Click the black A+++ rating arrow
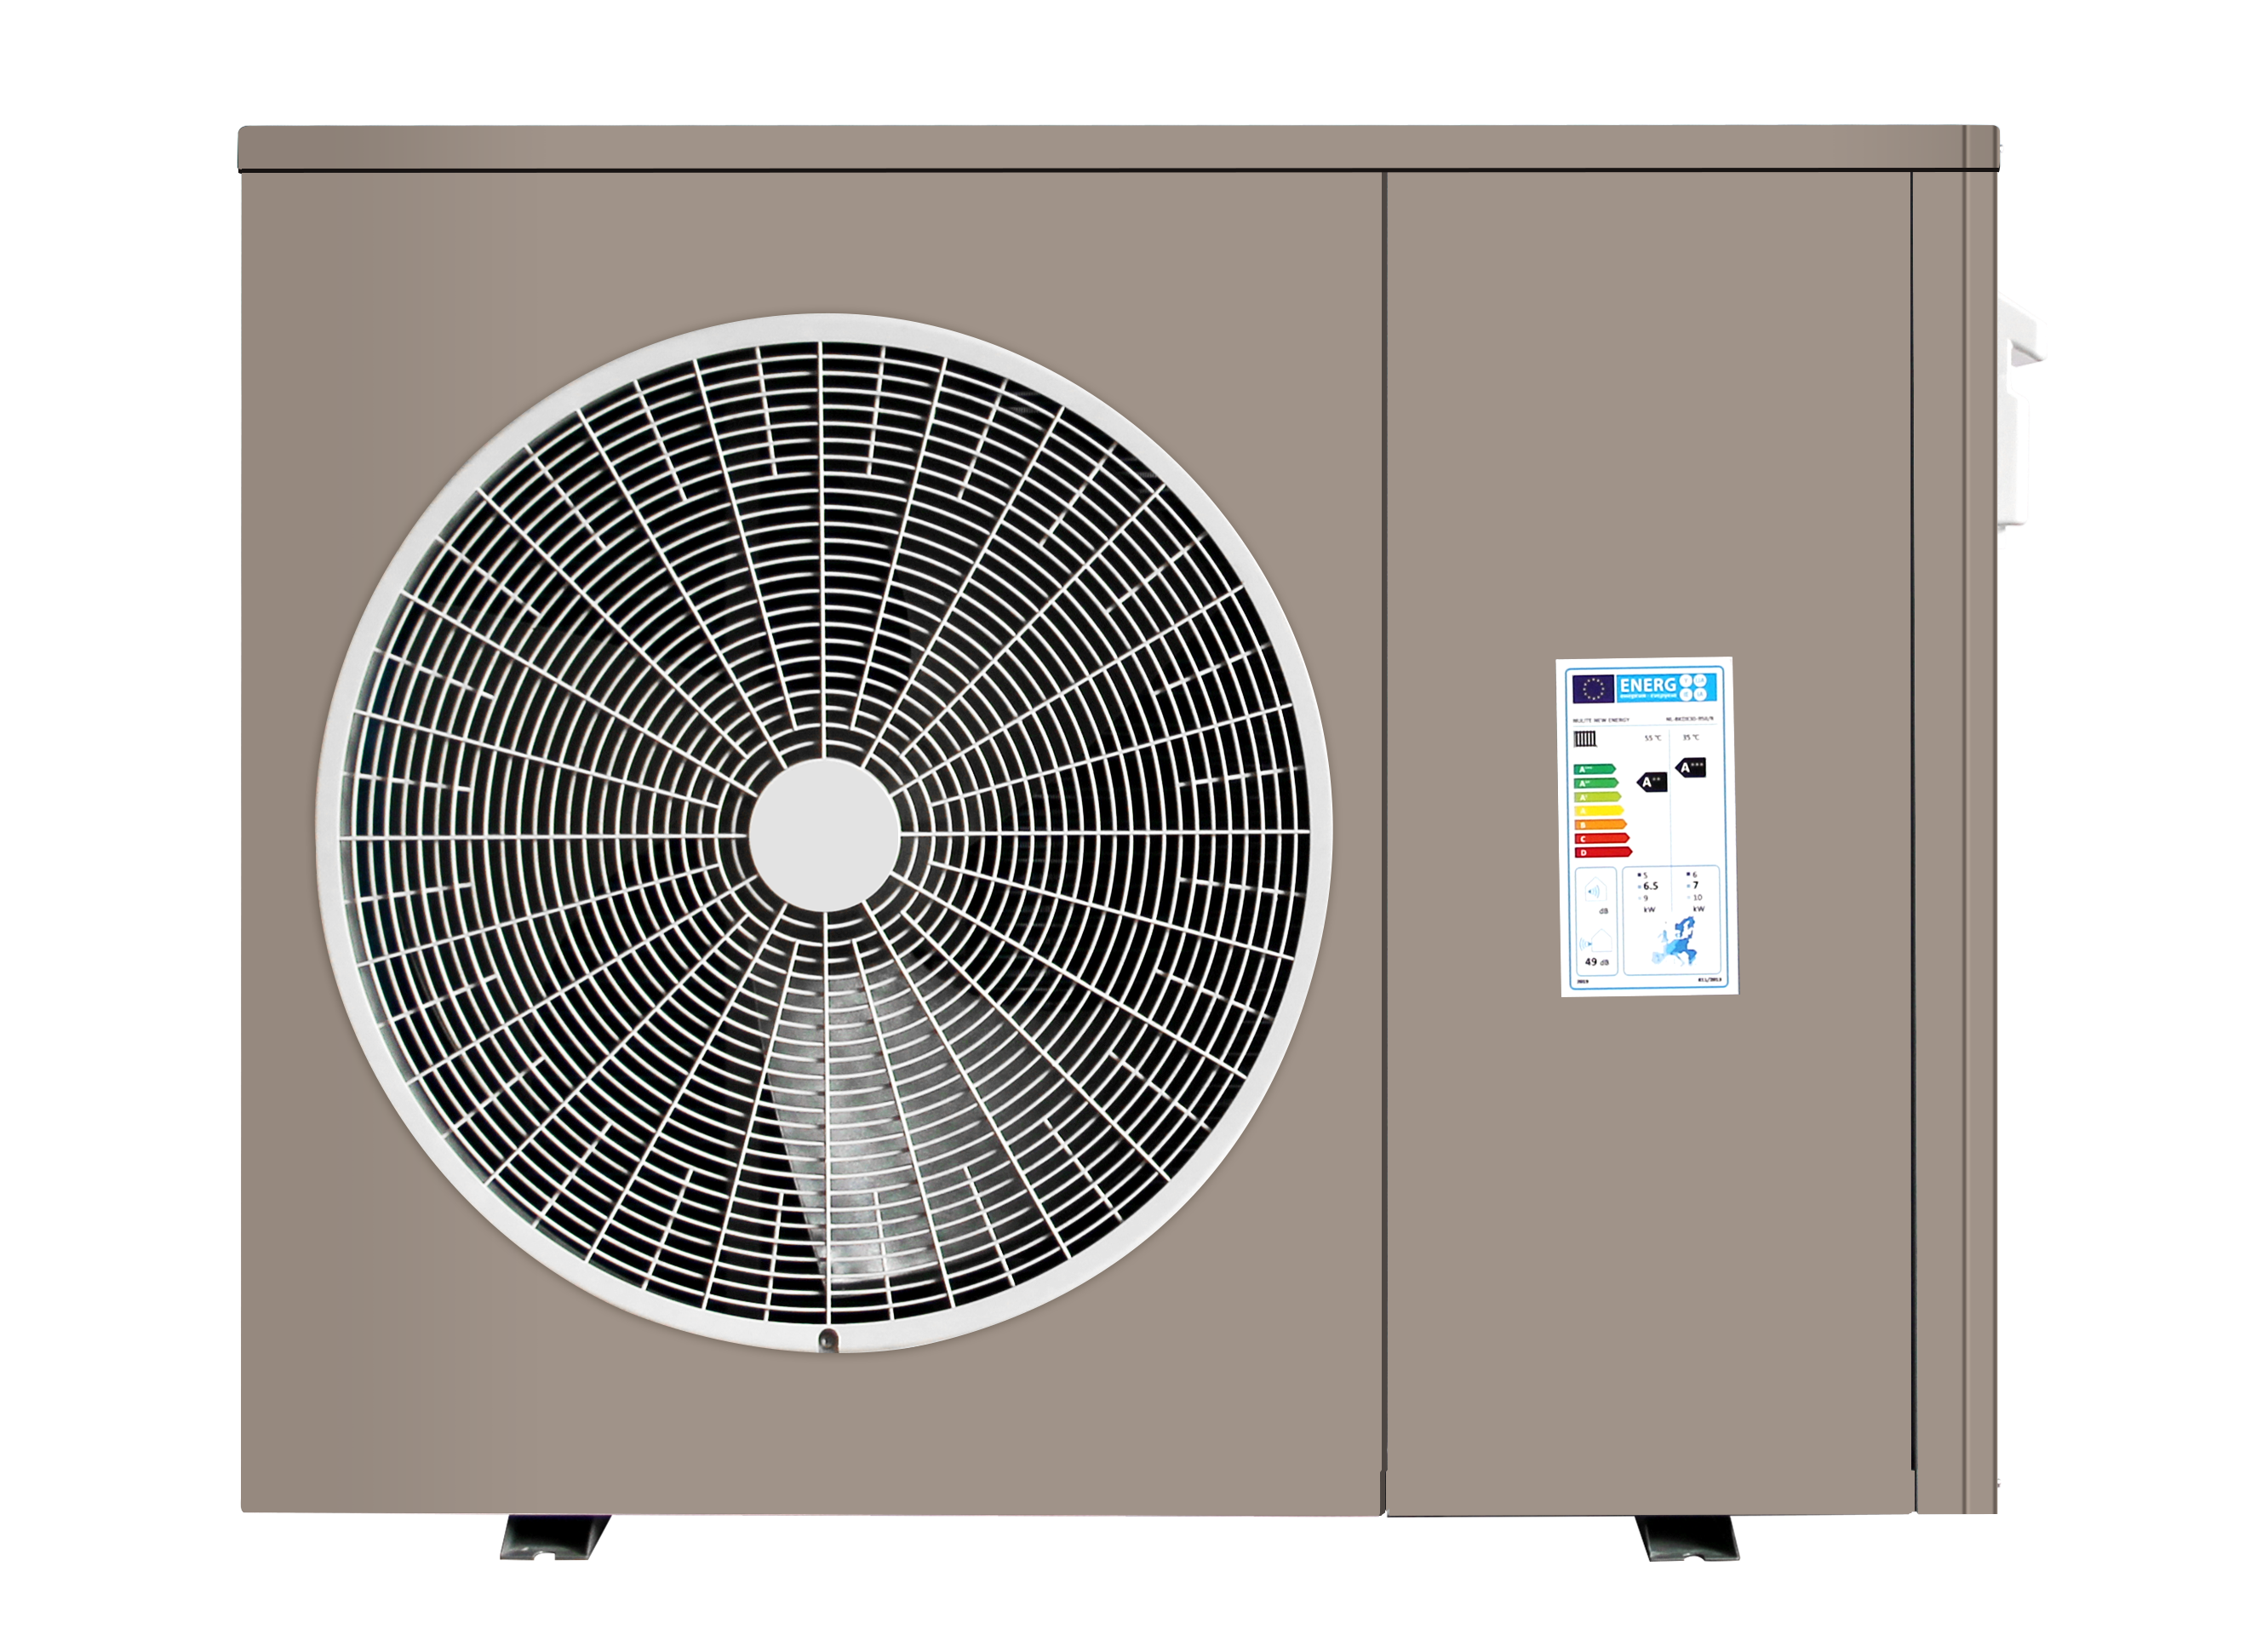The image size is (2268, 1635). pyautogui.click(x=1692, y=768)
